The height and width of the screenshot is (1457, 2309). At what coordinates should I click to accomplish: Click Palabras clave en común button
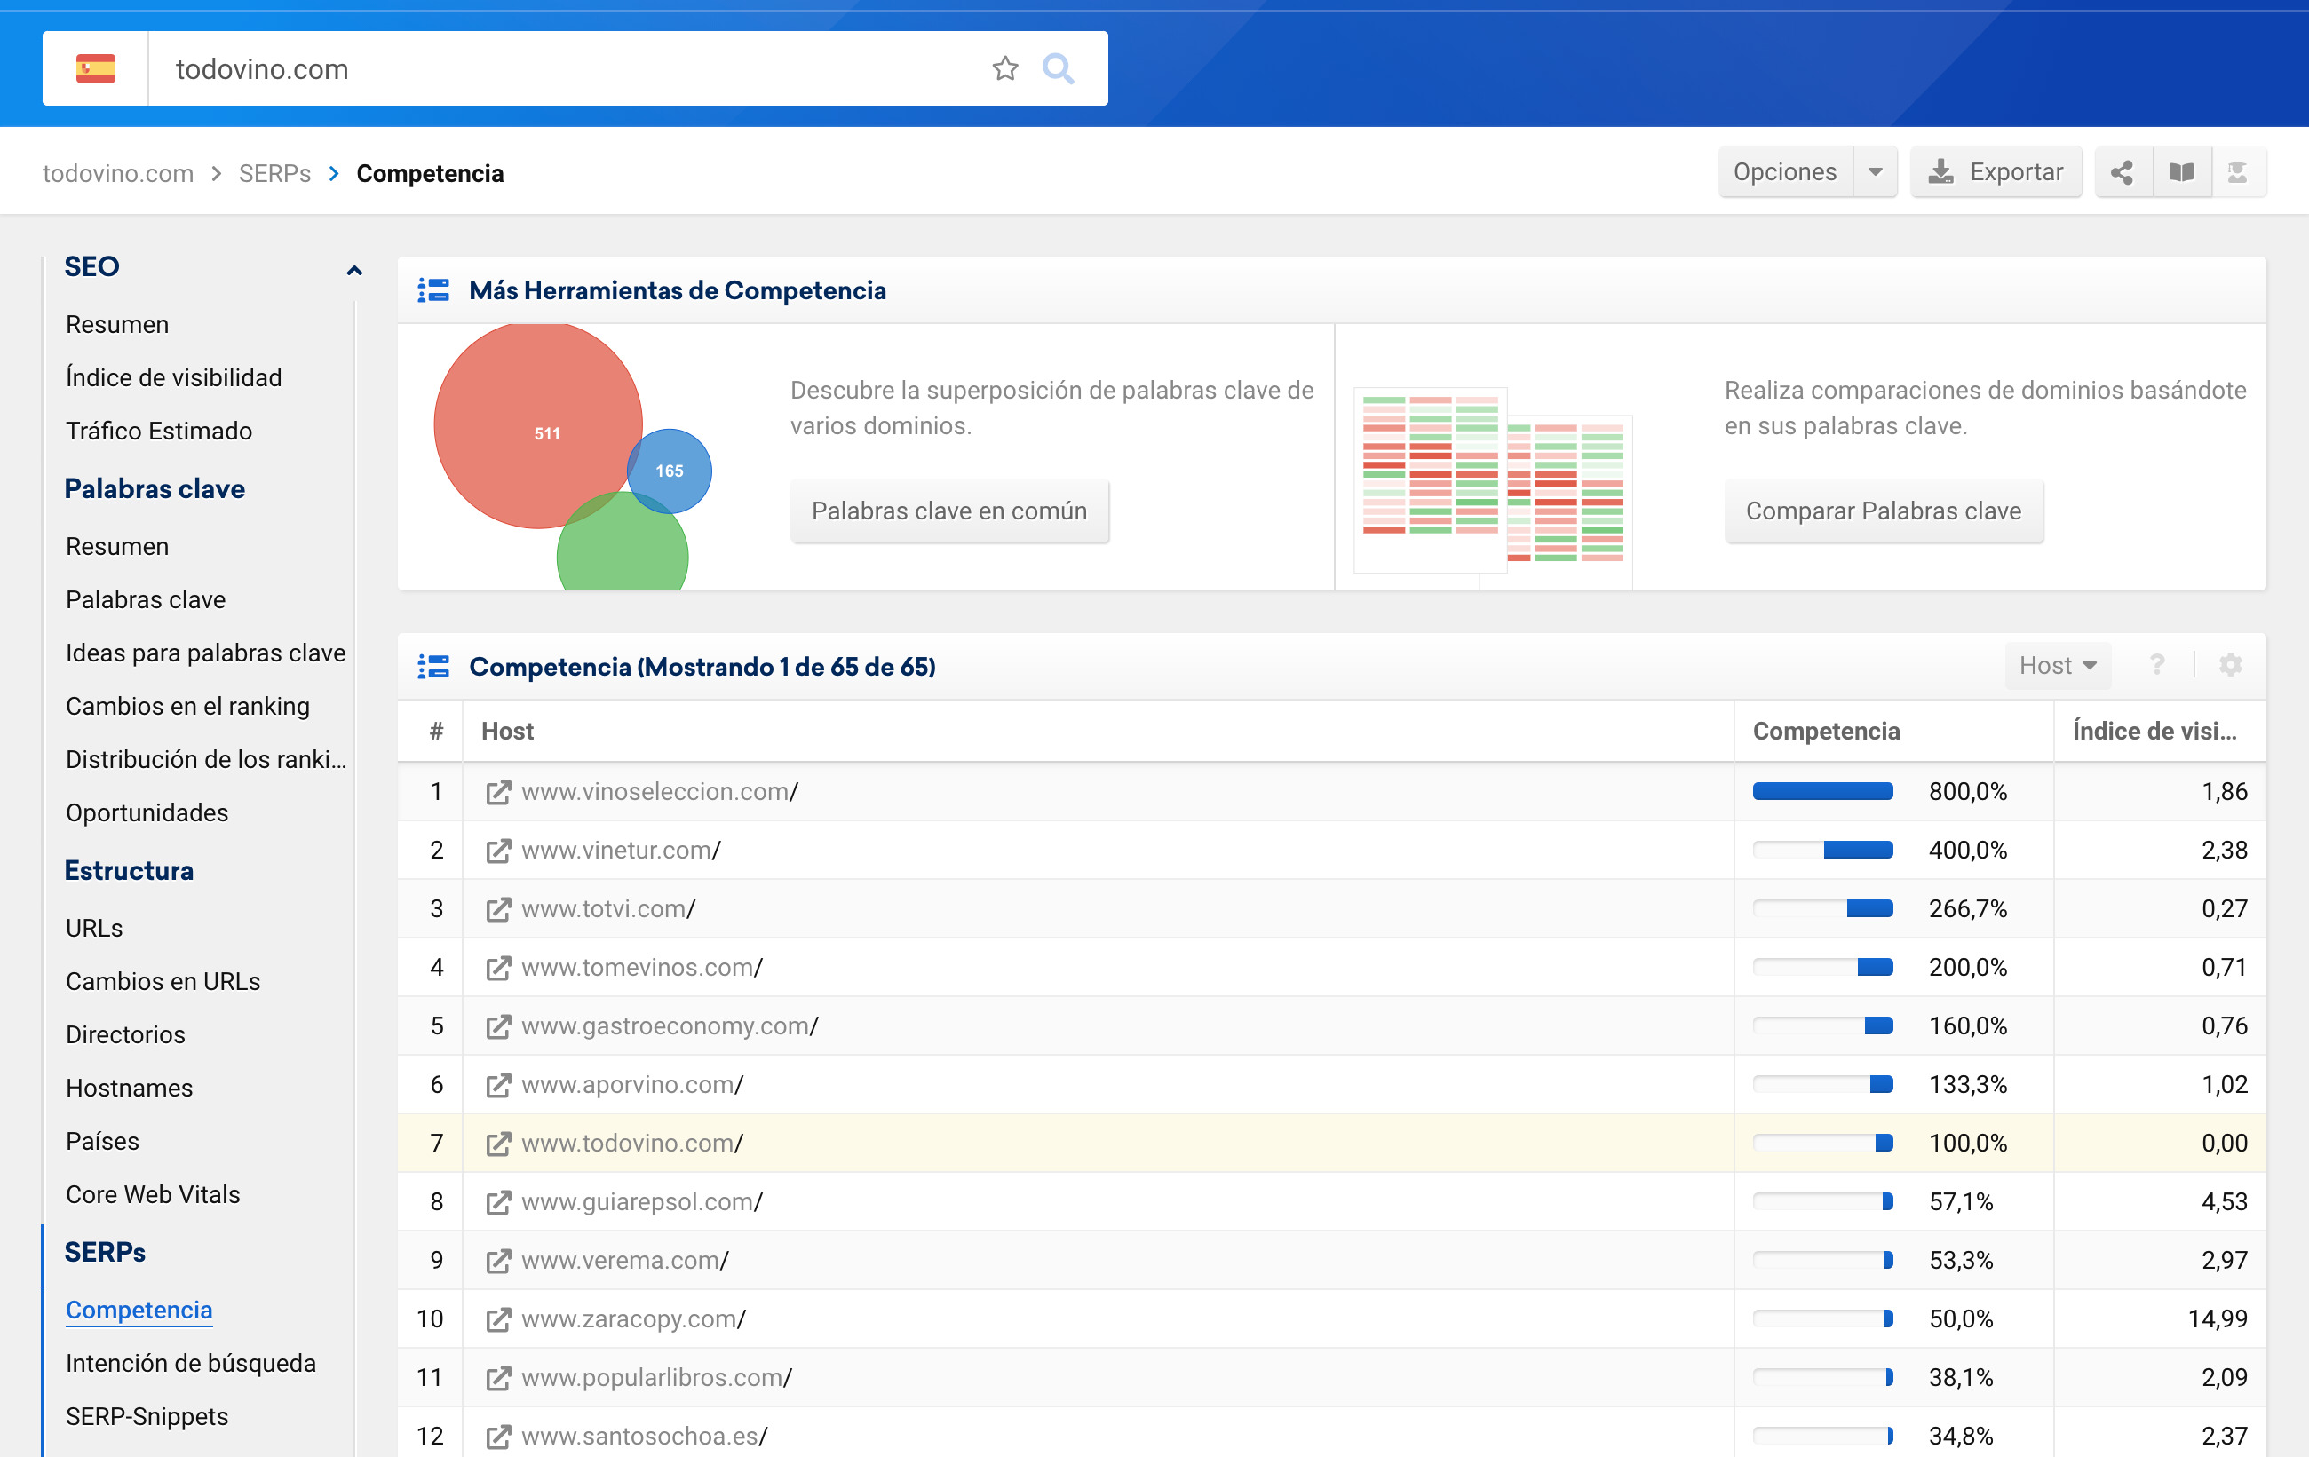[948, 511]
